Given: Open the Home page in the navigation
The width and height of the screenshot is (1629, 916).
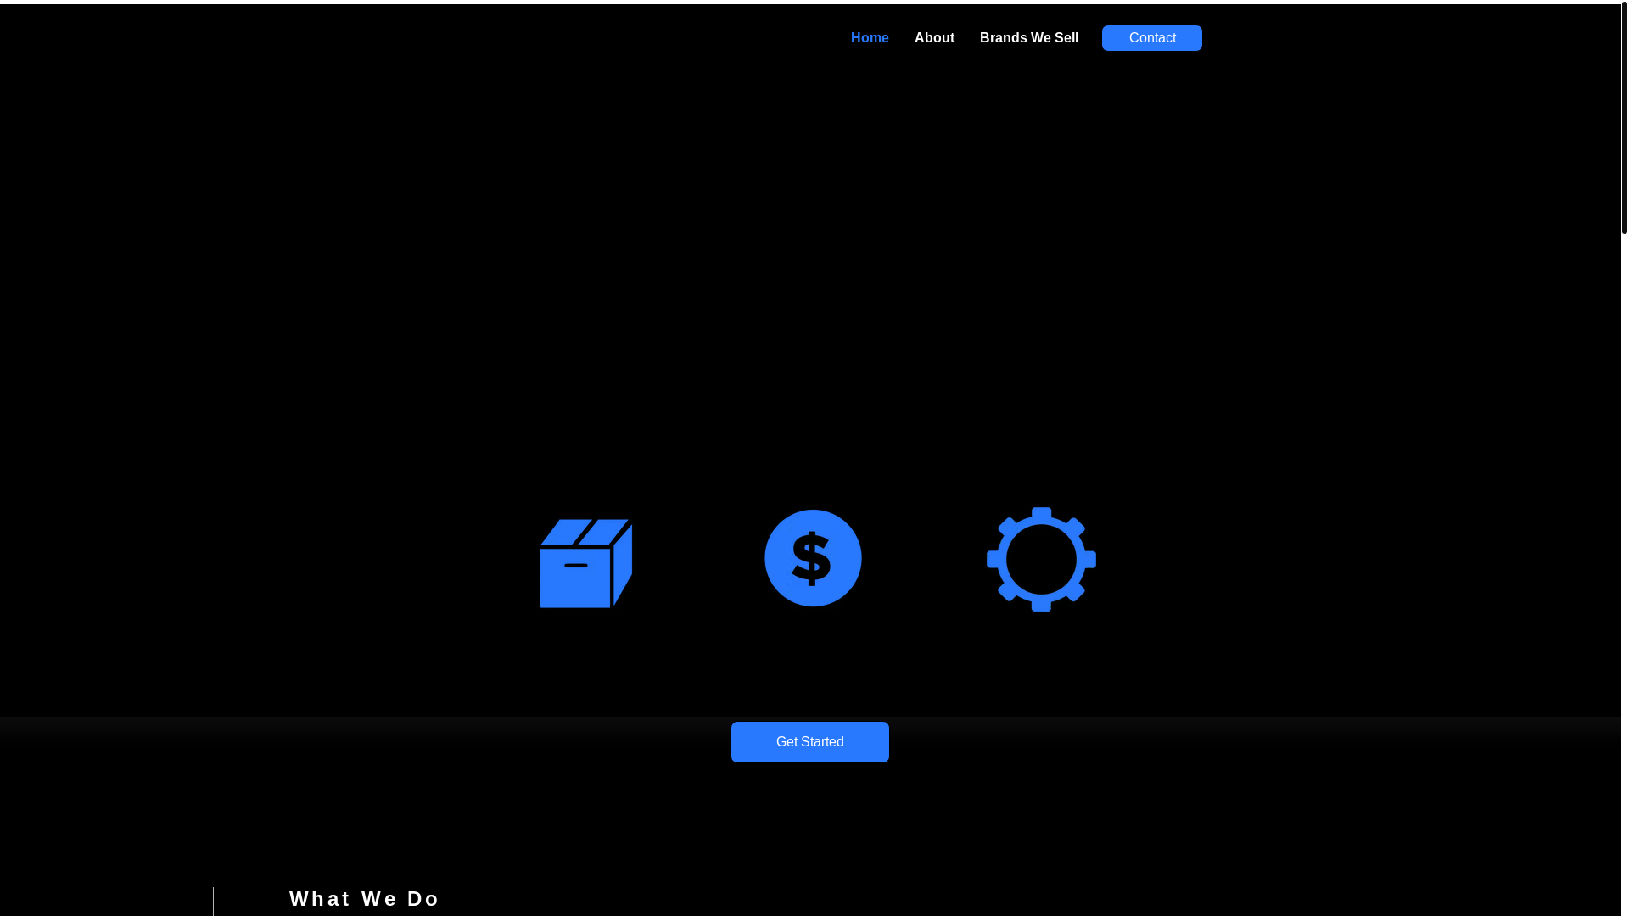Looking at the screenshot, I should click(x=870, y=38).
